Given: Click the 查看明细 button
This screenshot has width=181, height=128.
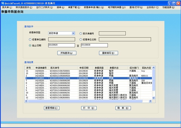Looking at the screenshot, I should tap(52, 108).
